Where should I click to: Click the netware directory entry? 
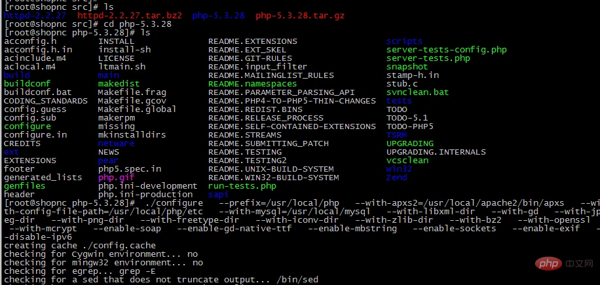pyautogui.click(x=116, y=143)
